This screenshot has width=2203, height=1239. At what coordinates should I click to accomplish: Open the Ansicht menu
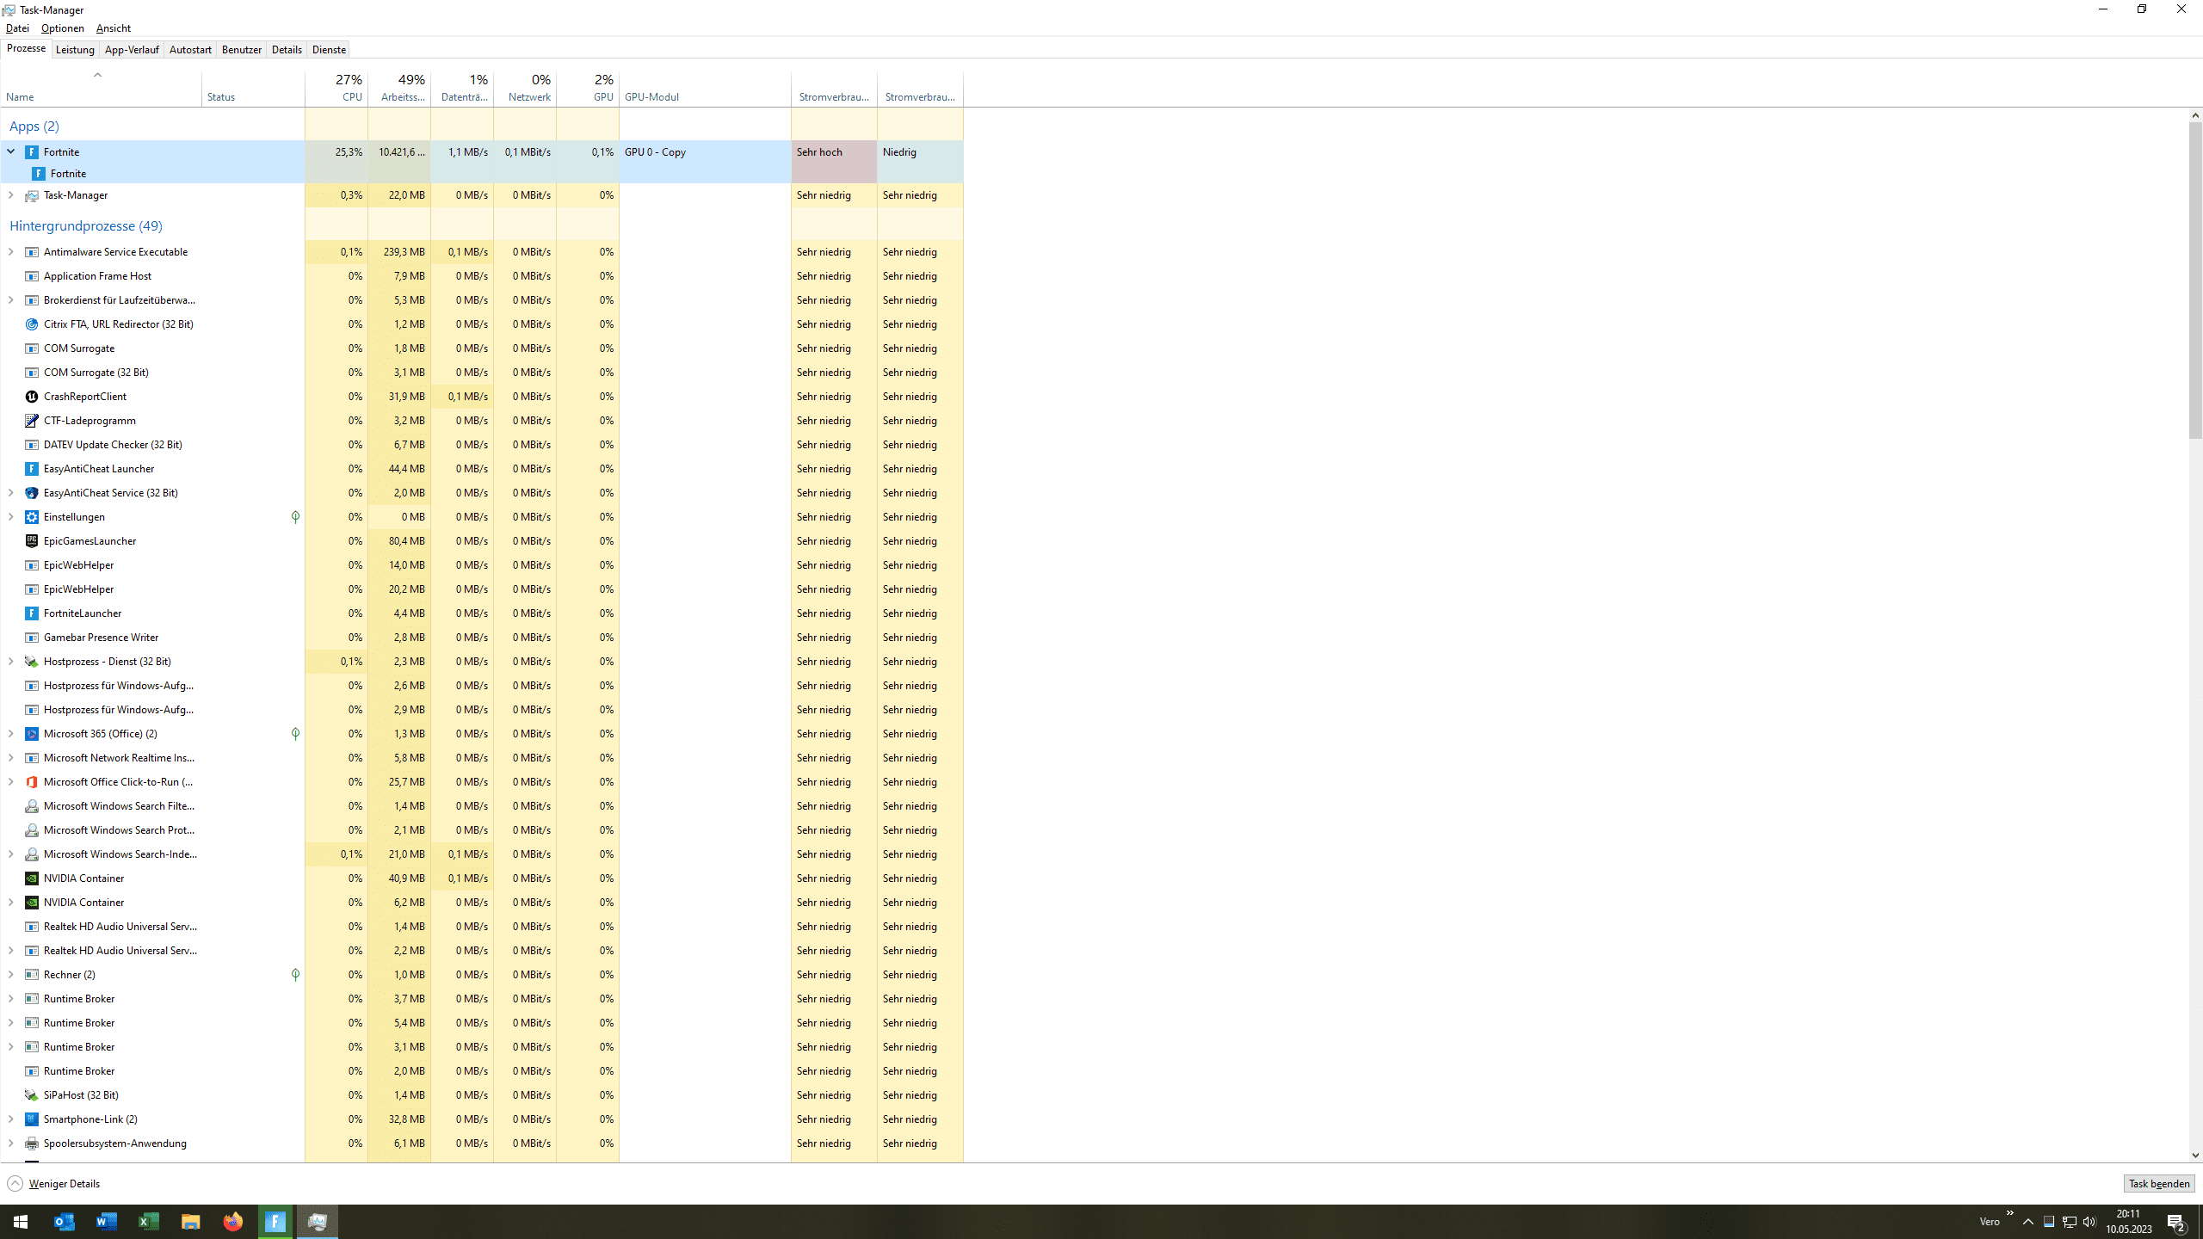[114, 28]
